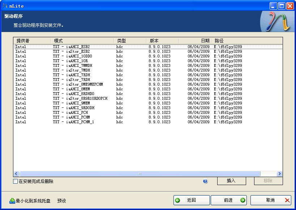Proceed with the 前进 button
Screen dimensions: 296x210
click(x=229, y=200)
